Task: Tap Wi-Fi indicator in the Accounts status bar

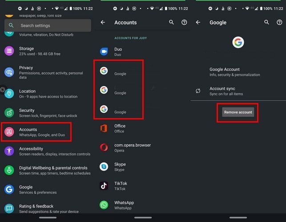Action: [x=152, y=8]
